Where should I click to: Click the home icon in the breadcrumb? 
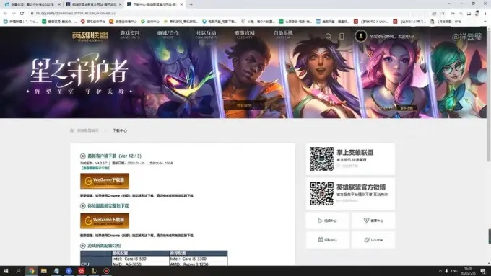pyautogui.click(x=71, y=130)
